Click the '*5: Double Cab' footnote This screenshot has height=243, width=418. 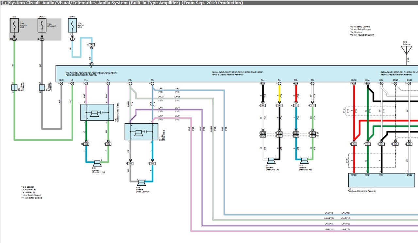pos(28,192)
